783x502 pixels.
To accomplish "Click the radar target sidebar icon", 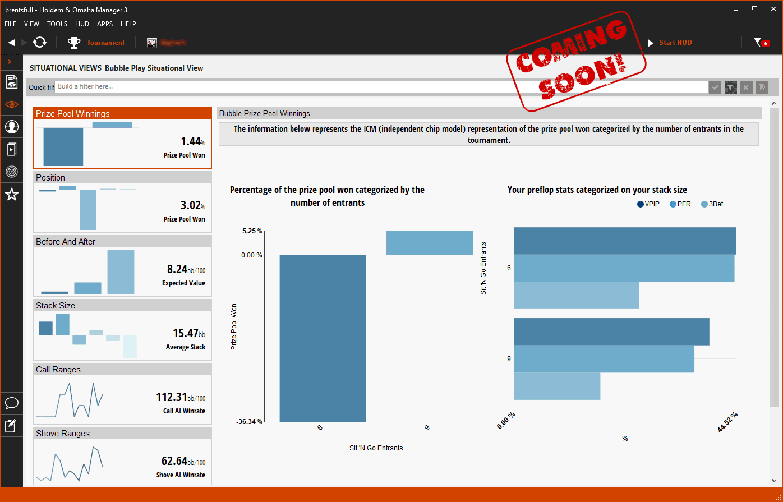I will coord(11,172).
